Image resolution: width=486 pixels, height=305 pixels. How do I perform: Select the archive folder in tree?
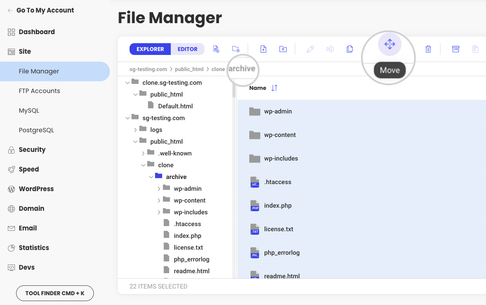tap(176, 177)
